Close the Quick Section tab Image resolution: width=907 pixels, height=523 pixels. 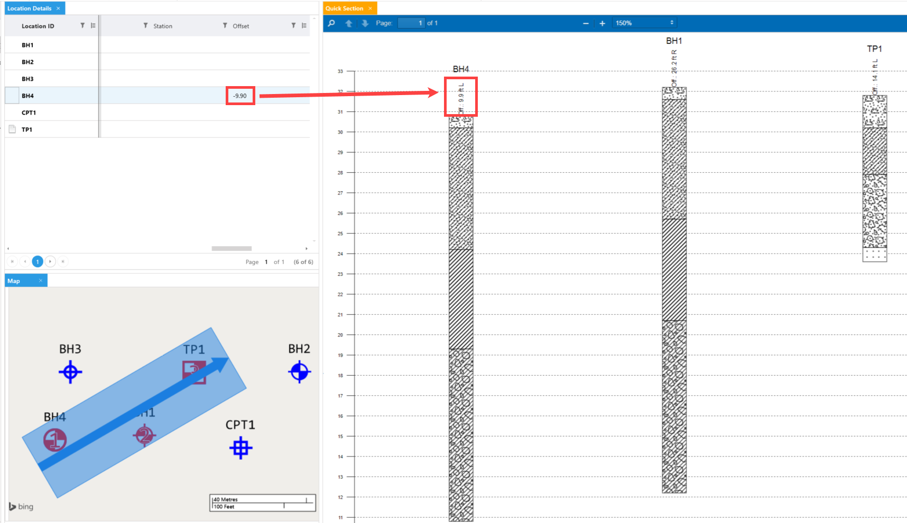[370, 8]
